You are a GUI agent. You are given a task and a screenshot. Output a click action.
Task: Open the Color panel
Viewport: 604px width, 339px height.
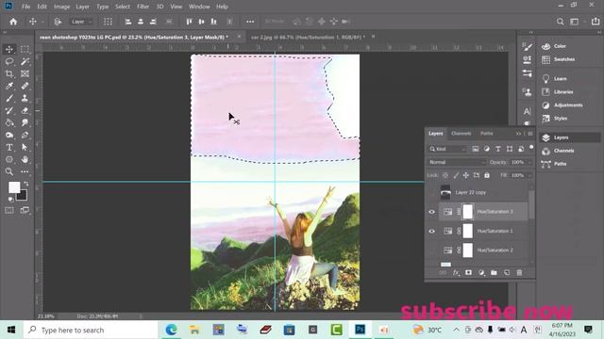pyautogui.click(x=560, y=46)
